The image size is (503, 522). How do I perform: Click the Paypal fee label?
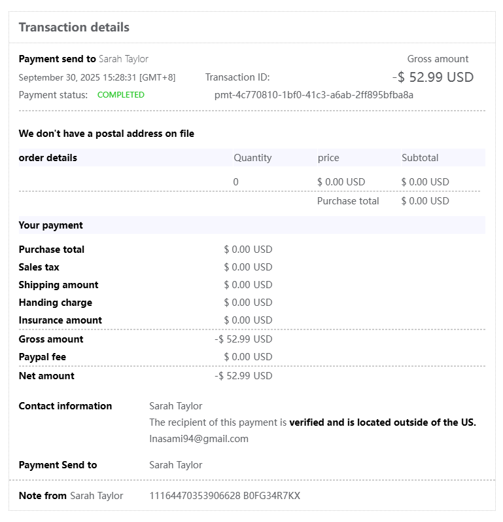(x=43, y=357)
